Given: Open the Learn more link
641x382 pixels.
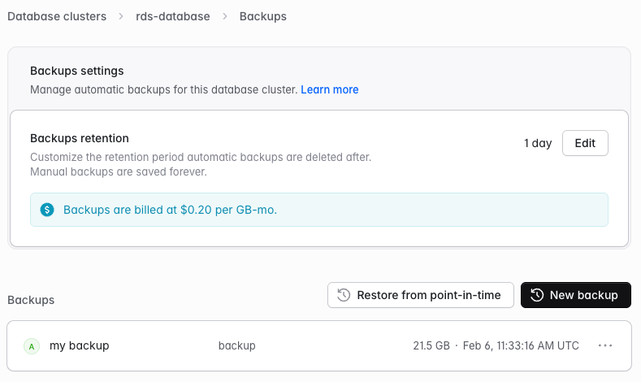Looking at the screenshot, I should 330,89.
